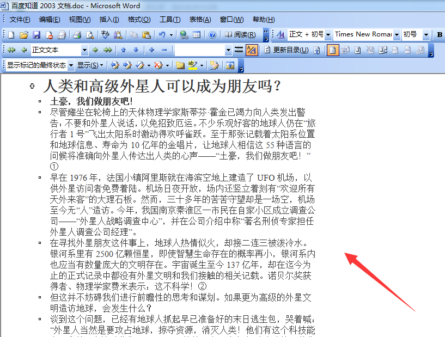The height and width of the screenshot is (337, 445).
Task: Open 编辑(E) menu
Action: coord(50,20)
